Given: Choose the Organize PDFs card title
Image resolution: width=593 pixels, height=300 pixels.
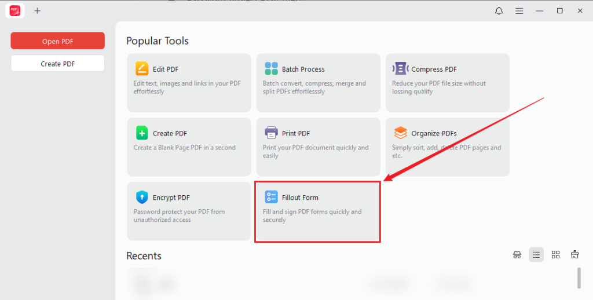Looking at the screenshot, I should click(434, 134).
